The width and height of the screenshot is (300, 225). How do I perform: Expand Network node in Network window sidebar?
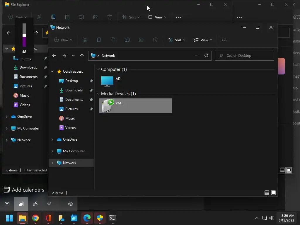click(52, 163)
